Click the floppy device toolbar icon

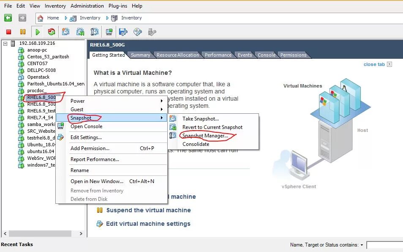[x=123, y=32]
